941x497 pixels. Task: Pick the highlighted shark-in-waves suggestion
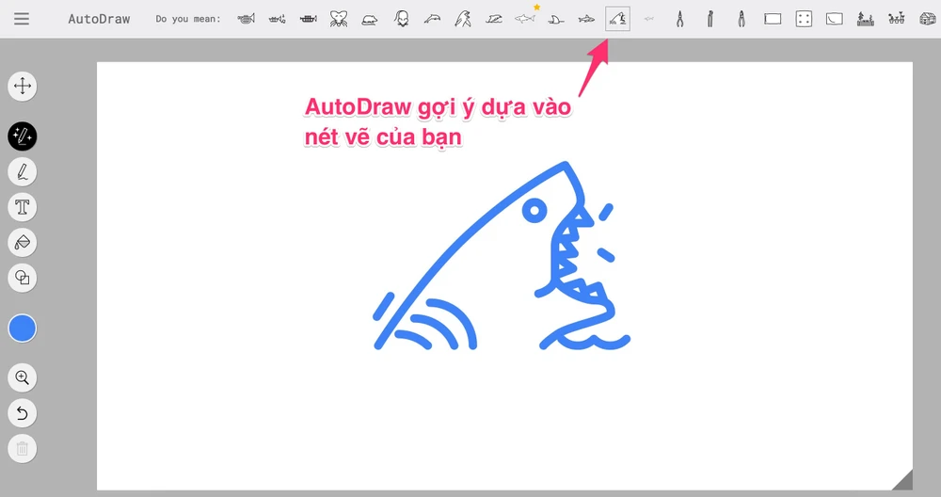pyautogui.click(x=617, y=19)
